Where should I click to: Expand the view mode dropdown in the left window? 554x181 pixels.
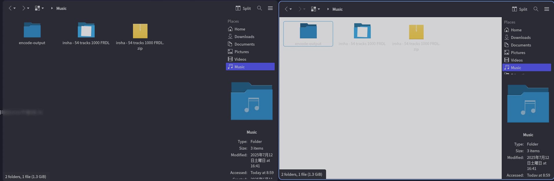pyautogui.click(x=43, y=8)
